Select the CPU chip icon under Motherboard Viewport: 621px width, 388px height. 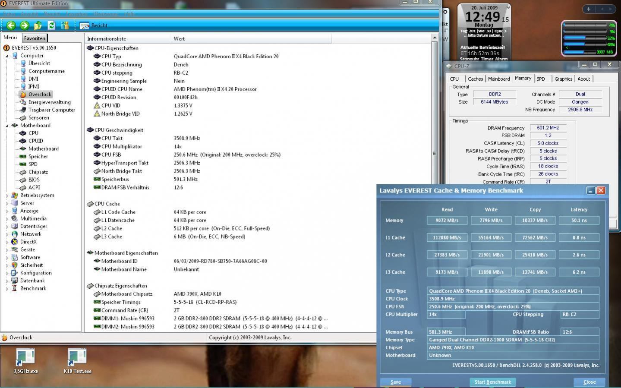pyautogui.click(x=23, y=133)
